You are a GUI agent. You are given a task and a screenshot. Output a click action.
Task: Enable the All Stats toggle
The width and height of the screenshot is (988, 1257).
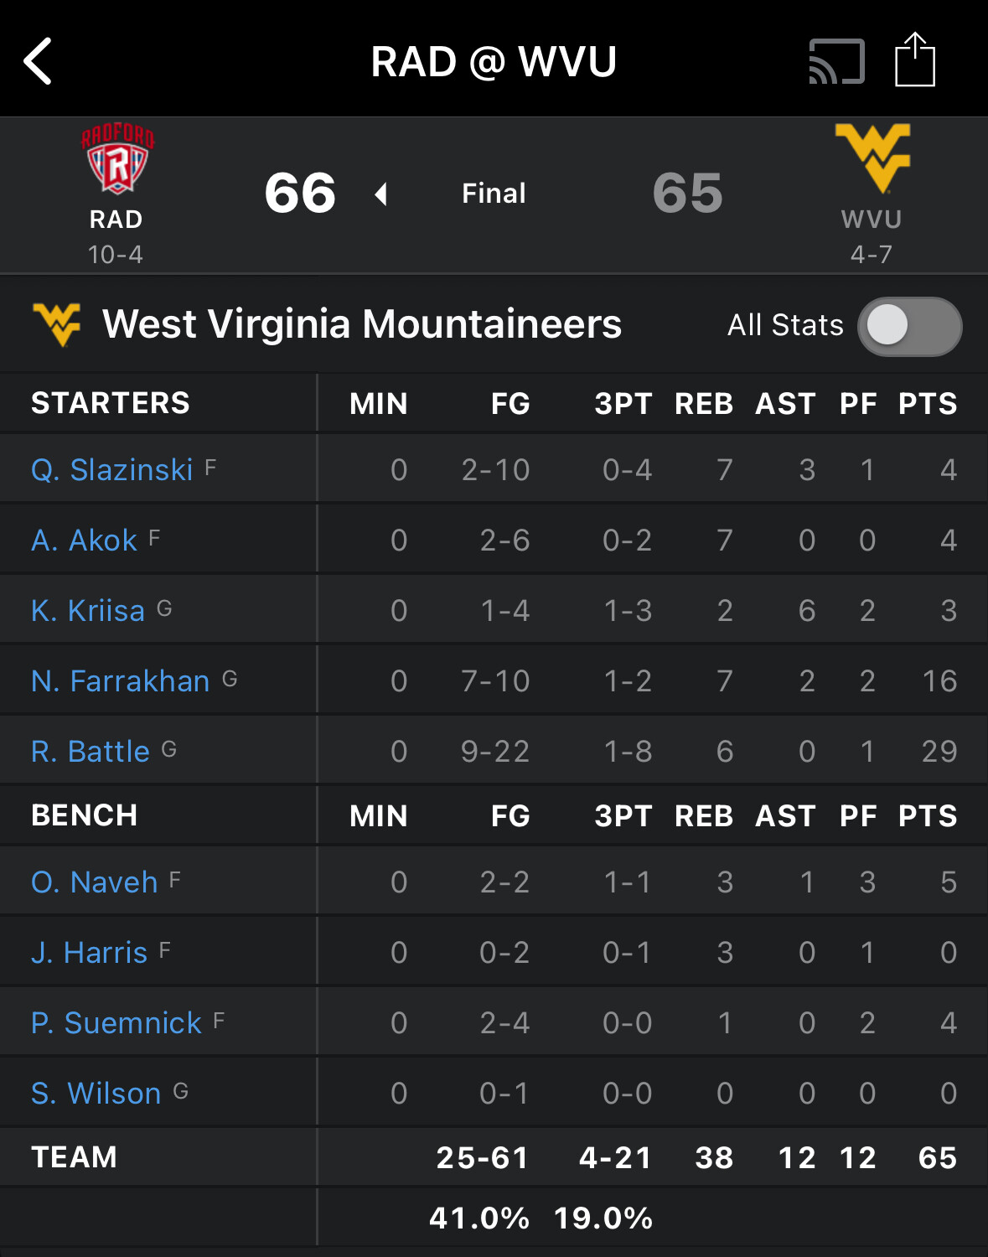click(x=909, y=326)
